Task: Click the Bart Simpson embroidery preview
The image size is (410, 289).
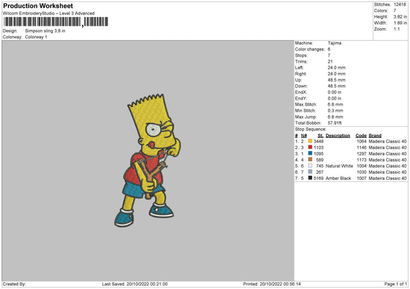Action: tap(147, 160)
